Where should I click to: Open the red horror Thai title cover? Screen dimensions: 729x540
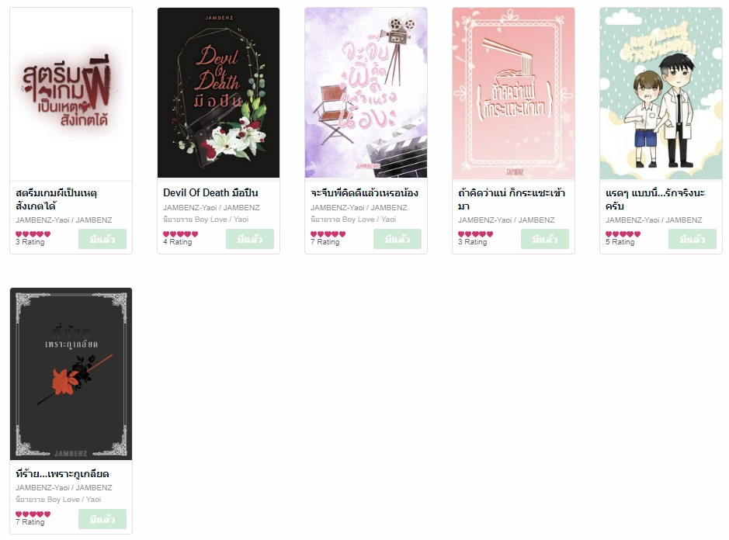click(x=71, y=93)
